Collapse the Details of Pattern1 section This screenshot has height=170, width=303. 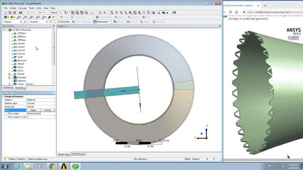[x=3, y=96]
